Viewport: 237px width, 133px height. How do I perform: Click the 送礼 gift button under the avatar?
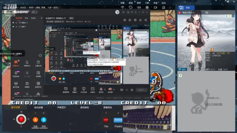point(182,69)
